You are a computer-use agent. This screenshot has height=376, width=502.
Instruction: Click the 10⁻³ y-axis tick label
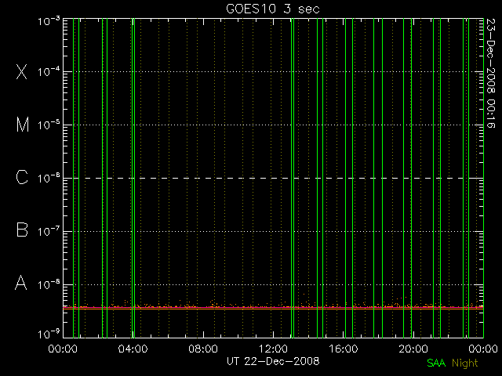[x=49, y=21]
